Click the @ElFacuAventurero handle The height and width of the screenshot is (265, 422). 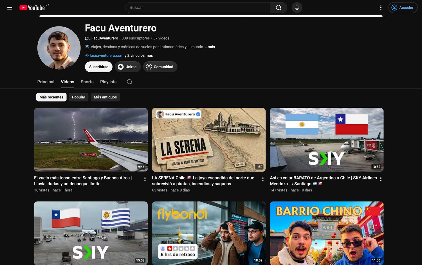[102, 38]
